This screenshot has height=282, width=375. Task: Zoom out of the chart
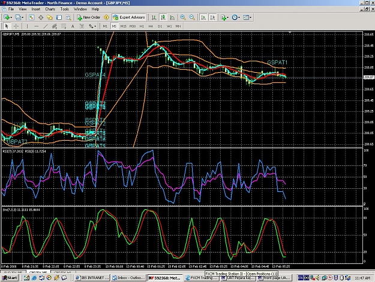(192, 17)
